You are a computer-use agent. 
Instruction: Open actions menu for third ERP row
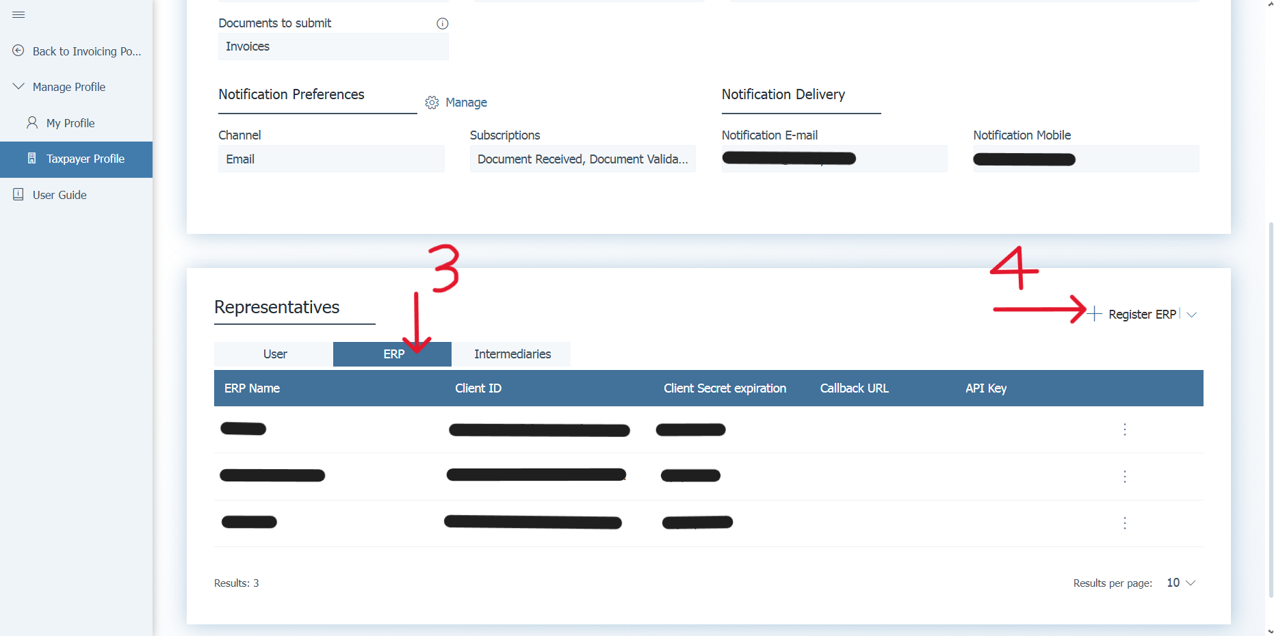coord(1124,523)
